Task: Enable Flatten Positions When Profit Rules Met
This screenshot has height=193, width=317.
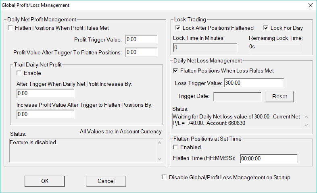Action: click(x=10, y=28)
